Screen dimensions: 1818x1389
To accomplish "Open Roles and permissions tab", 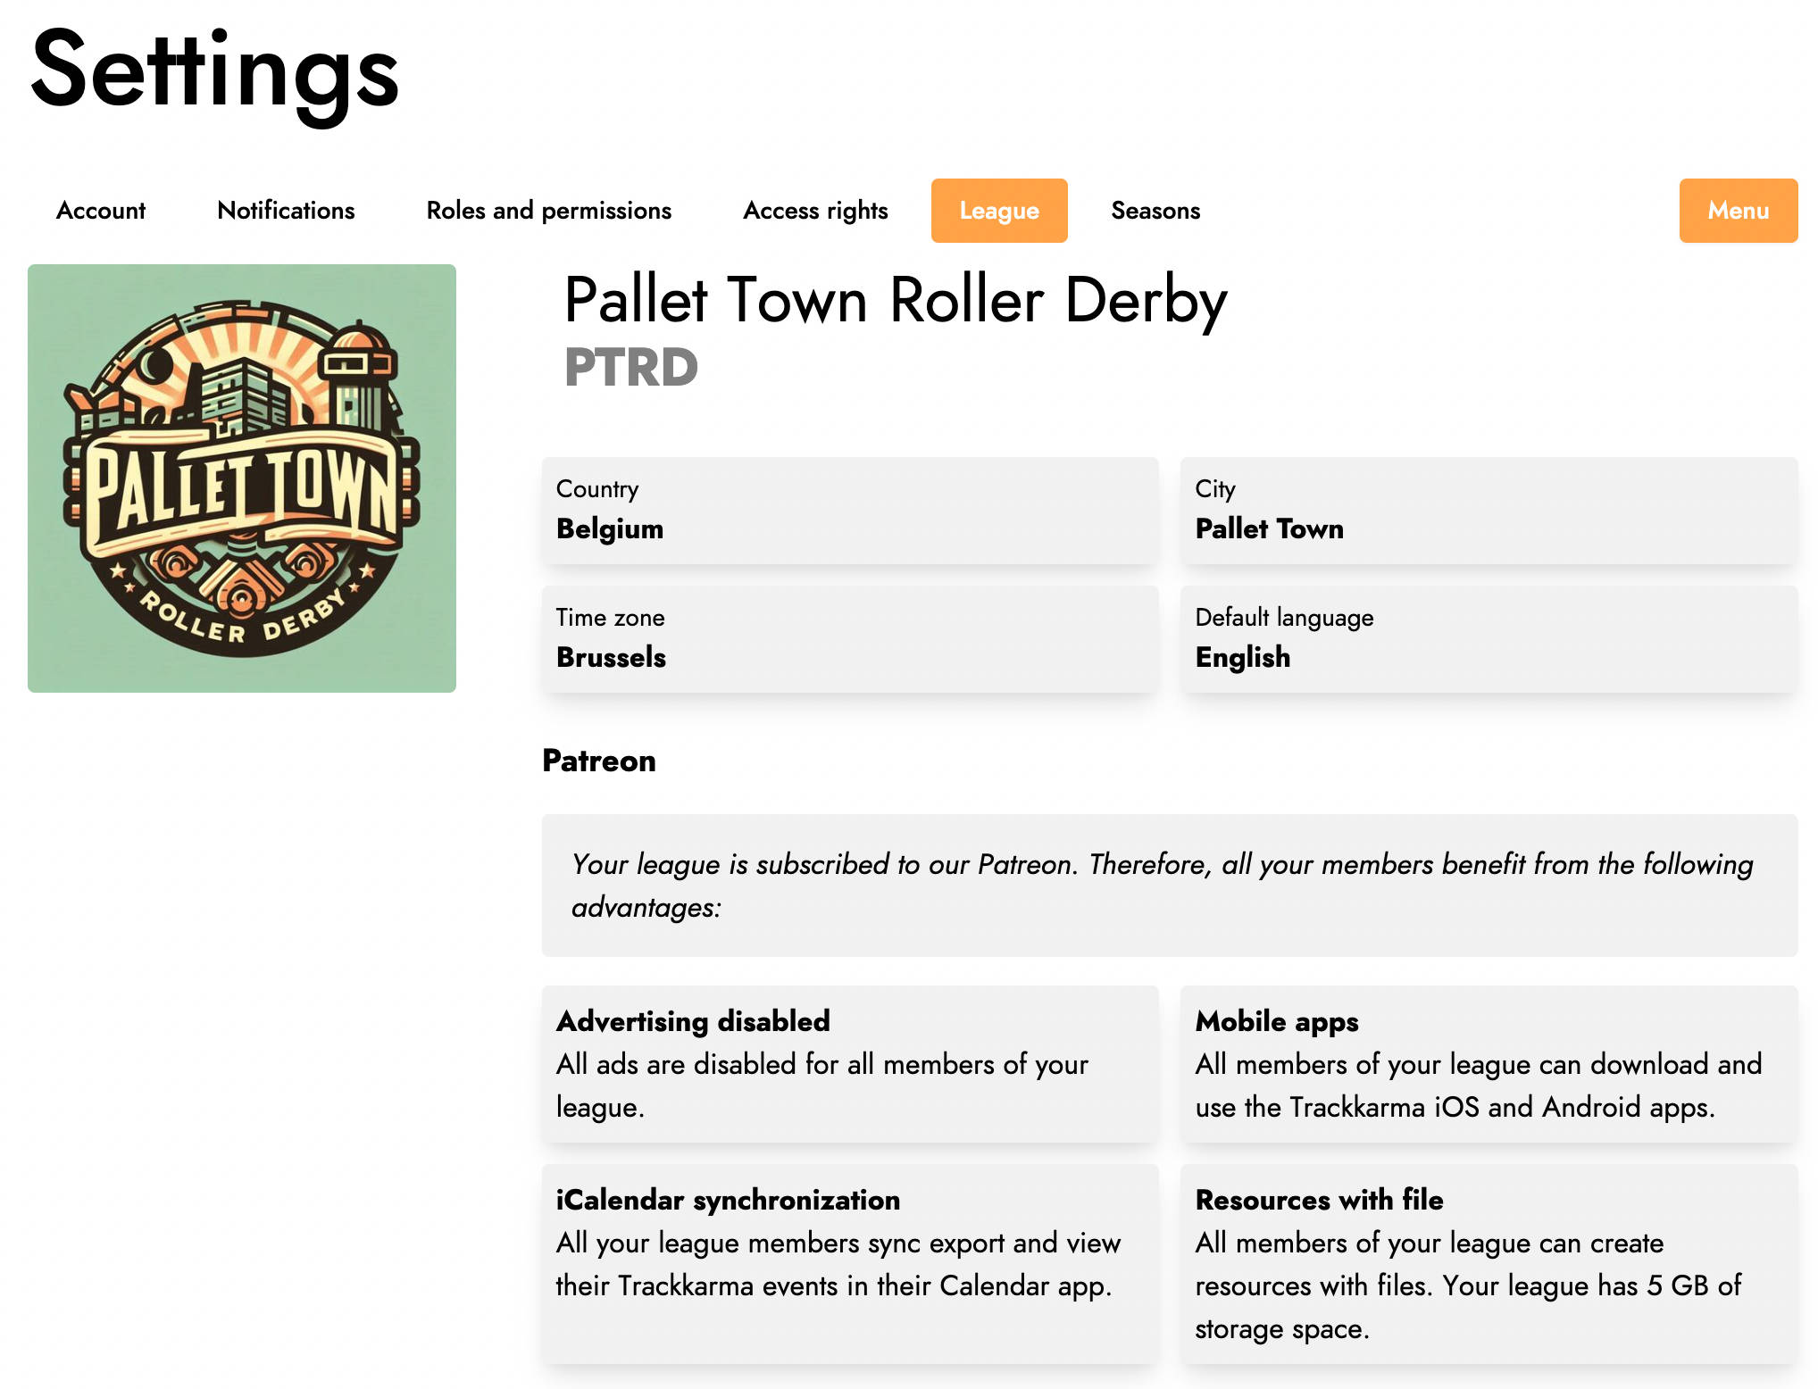I will click(x=548, y=211).
